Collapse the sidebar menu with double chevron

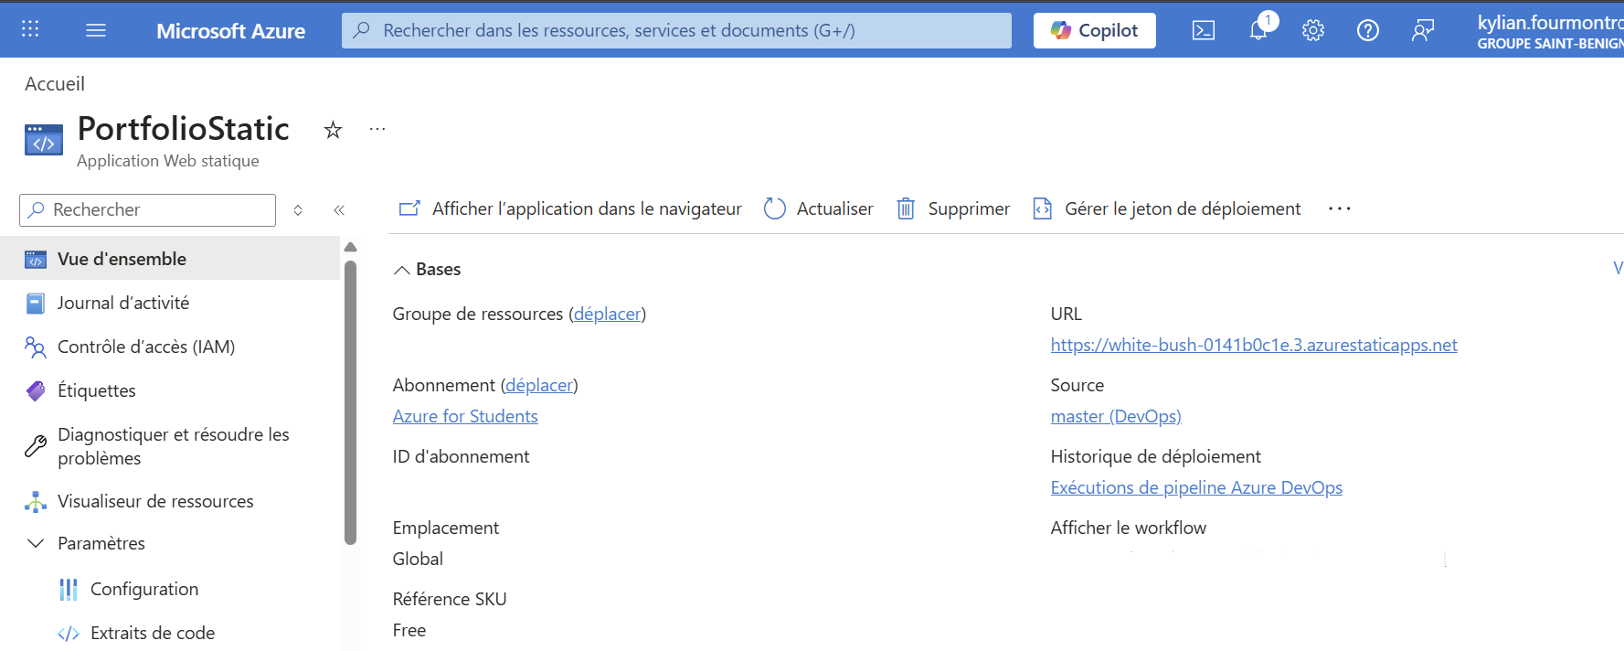click(339, 209)
